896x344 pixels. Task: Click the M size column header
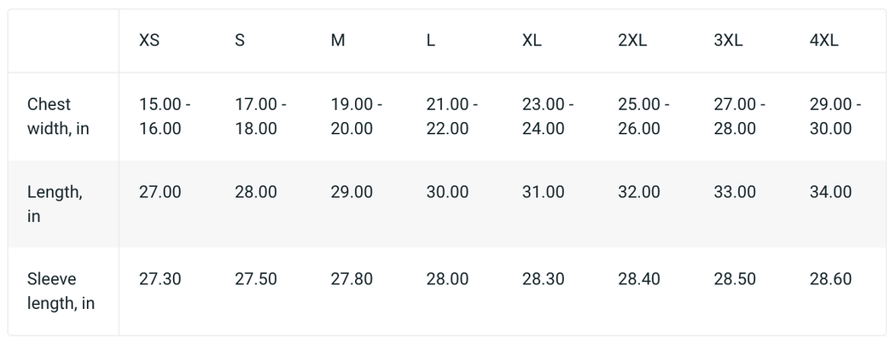pyautogui.click(x=338, y=41)
